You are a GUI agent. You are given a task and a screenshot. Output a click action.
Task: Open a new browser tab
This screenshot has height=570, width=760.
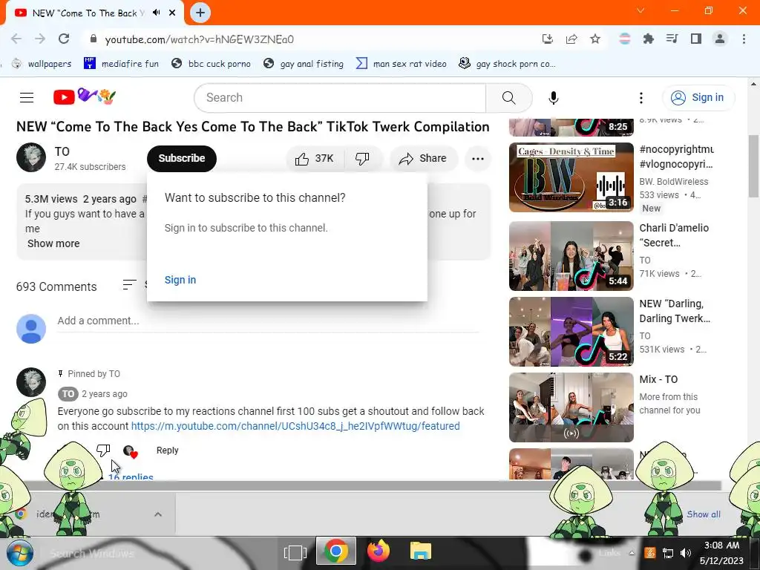[x=200, y=13]
